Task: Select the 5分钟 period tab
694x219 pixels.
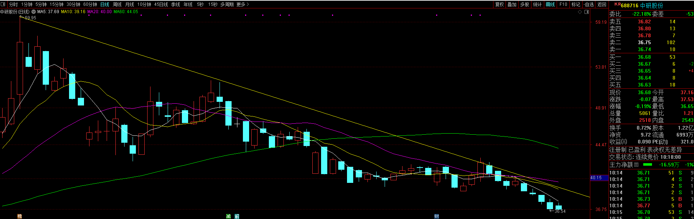Action: 41,4
